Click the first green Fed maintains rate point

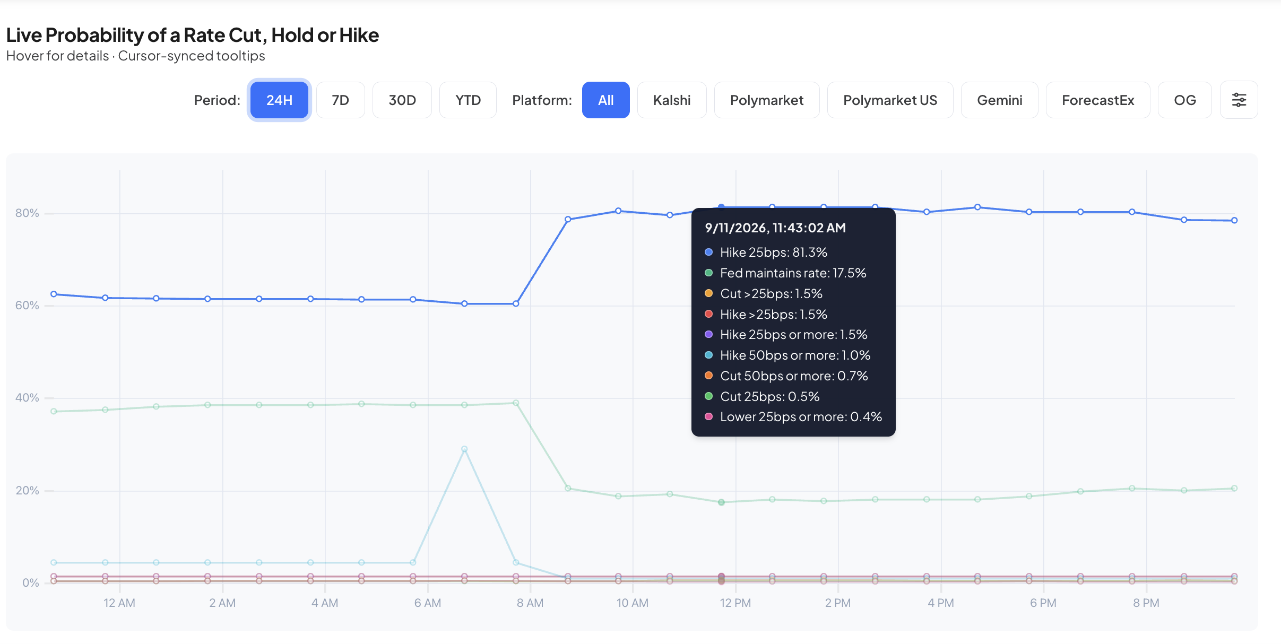(x=54, y=411)
